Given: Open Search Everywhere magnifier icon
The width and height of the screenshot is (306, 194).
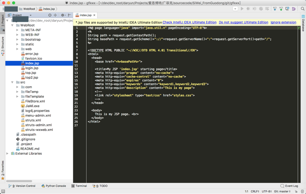Looking at the screenshot, I should point(303,9).
